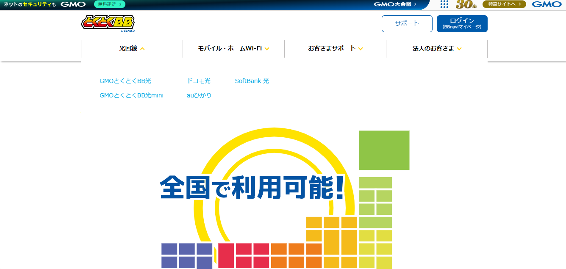The width and height of the screenshot is (566, 269).
Task: Click the green square map tile
Action: 384,150
